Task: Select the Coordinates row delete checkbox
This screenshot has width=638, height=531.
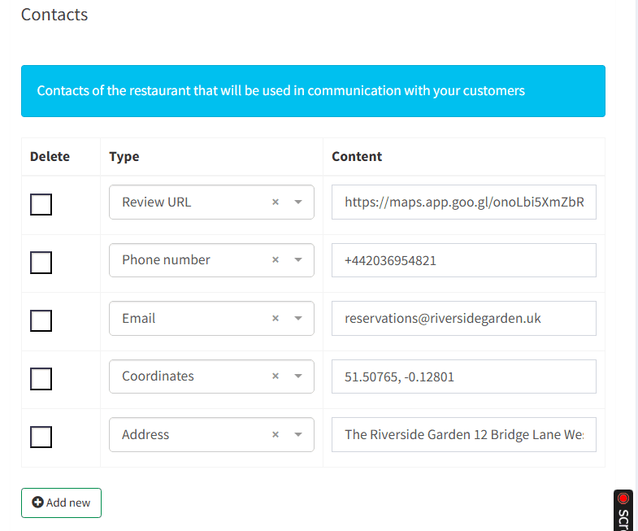Action: point(41,378)
